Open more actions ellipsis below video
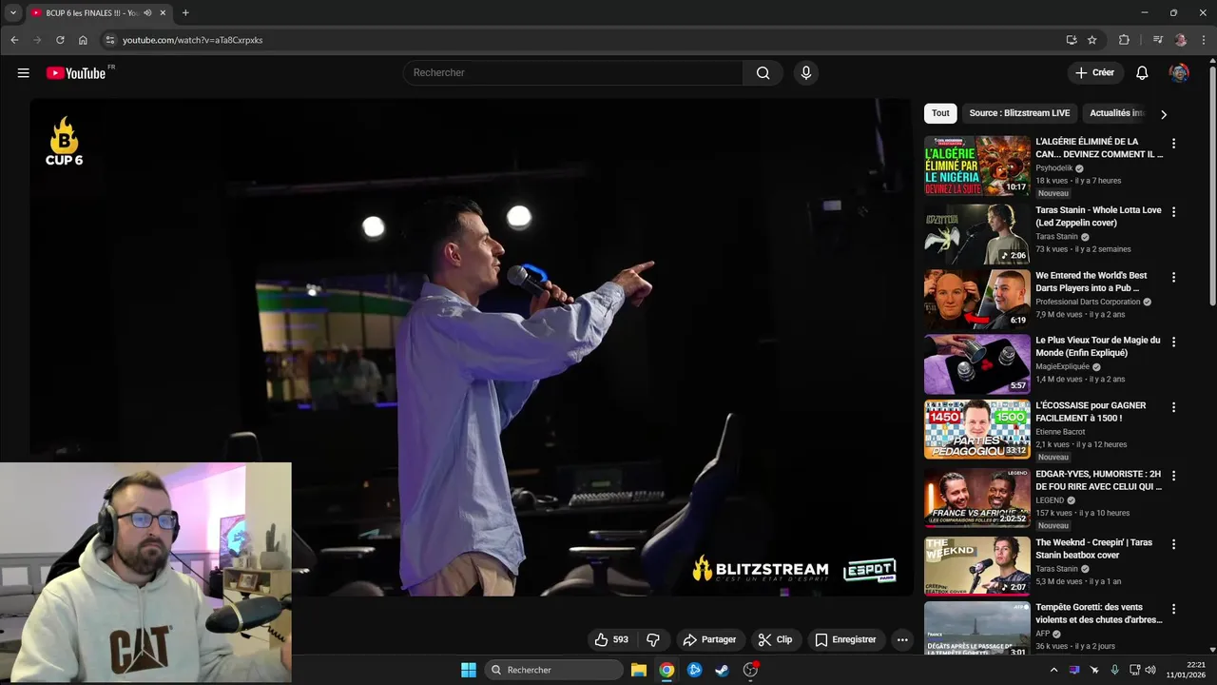1217x685 pixels. [902, 639]
